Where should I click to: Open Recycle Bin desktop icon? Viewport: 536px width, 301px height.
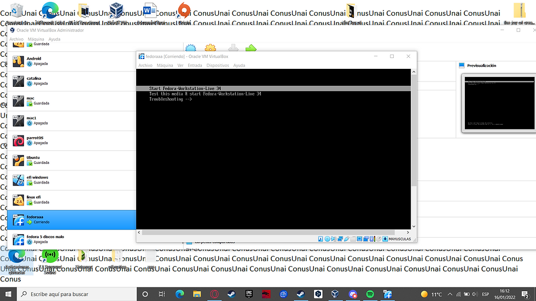point(16,13)
